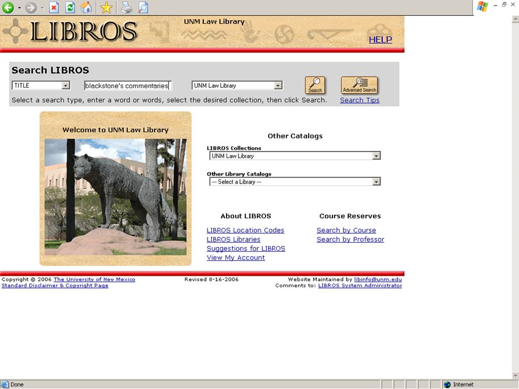Click the Print Preview magnifier icon
The image size is (519, 389).
[143, 7]
